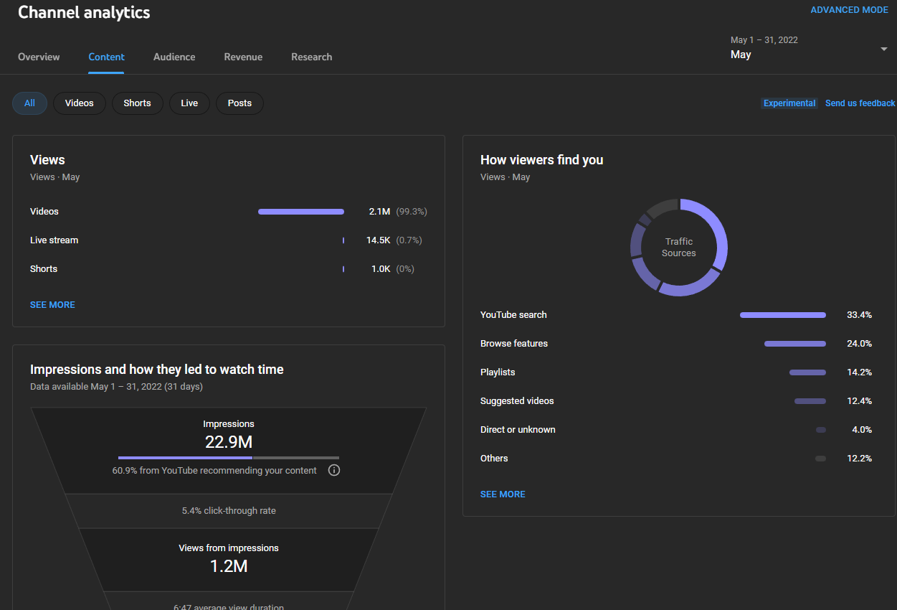Open the Research tab

[x=311, y=57]
